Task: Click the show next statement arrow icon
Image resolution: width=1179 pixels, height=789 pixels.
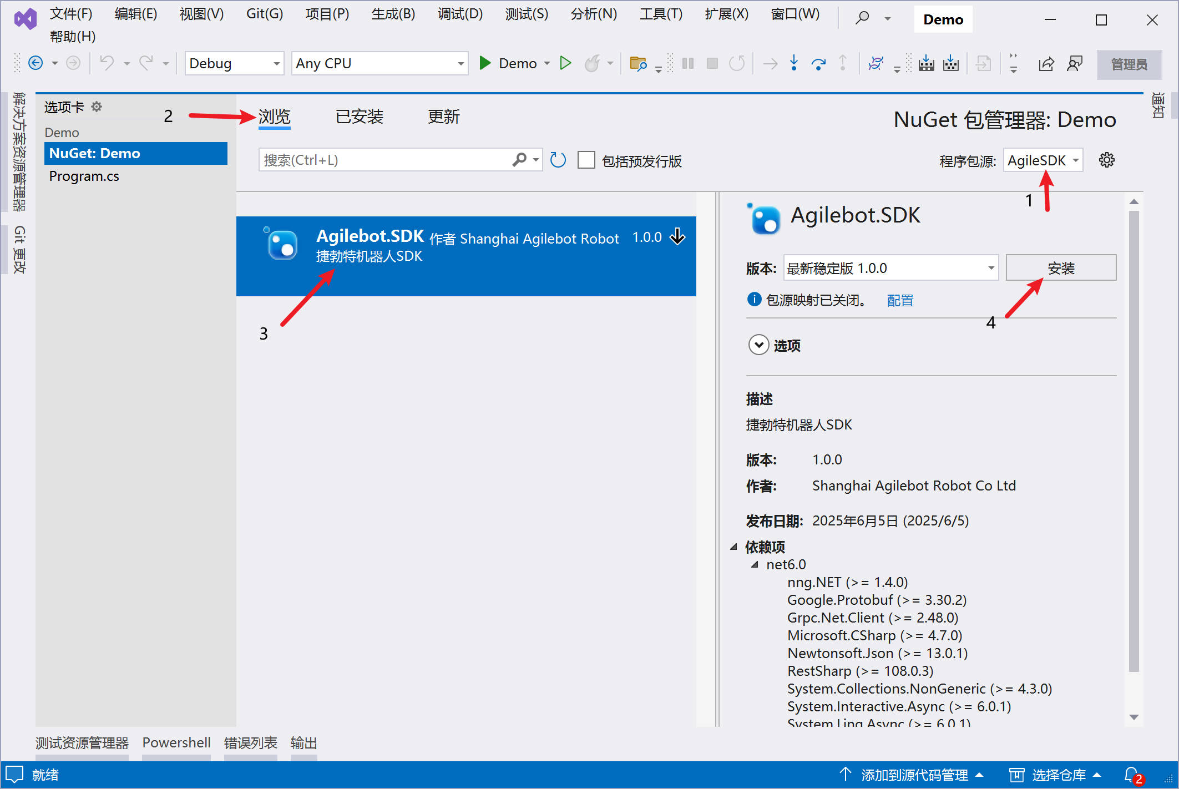Action: click(x=770, y=64)
